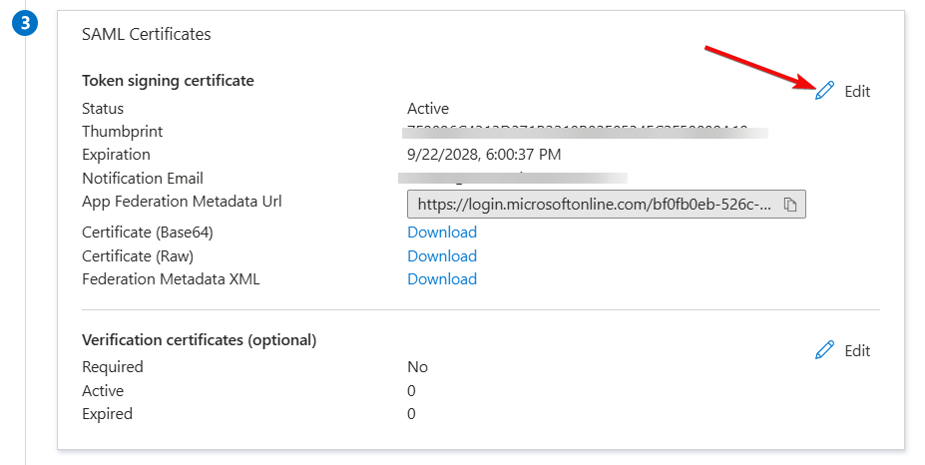Click the SAML Certificates heading
This screenshot has width=925, height=465.
[147, 34]
